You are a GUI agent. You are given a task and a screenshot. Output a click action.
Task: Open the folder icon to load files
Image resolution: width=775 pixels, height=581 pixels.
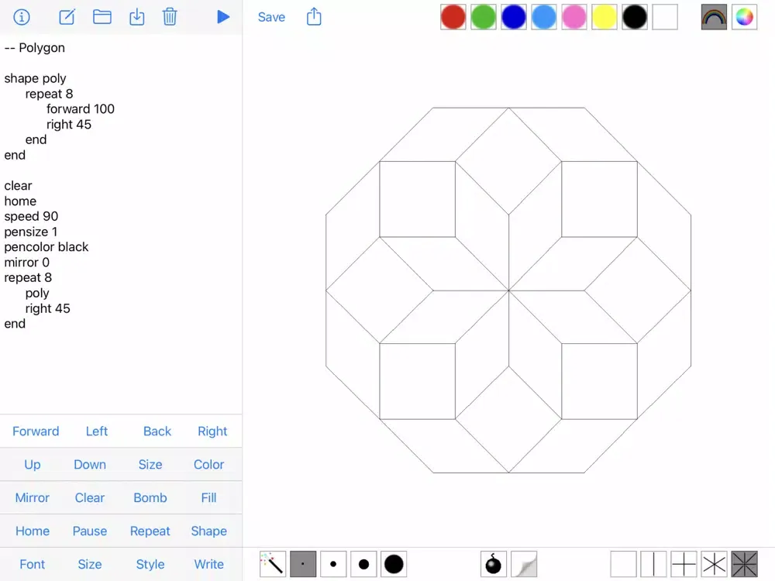[x=102, y=17]
